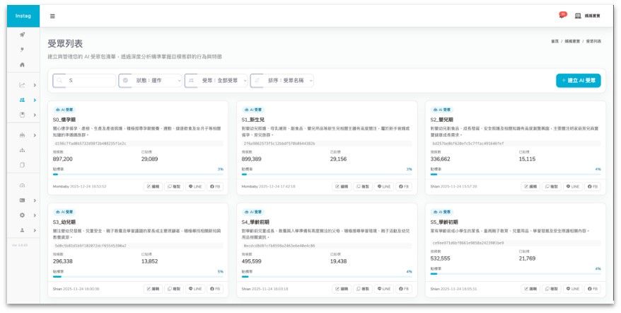
Task: Expand chevron beside the line chart sidebar icon
Action: 35,85
